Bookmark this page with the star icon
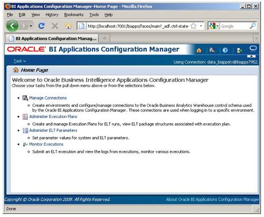Screen dimensions: 264x217 click(x=193, y=26)
